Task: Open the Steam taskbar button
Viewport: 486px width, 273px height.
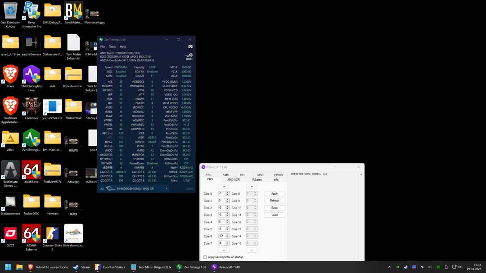Action: click(x=81, y=267)
